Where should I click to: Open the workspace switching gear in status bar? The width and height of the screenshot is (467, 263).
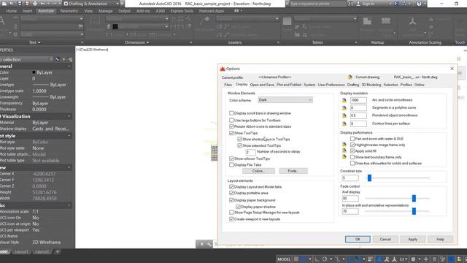(x=413, y=259)
